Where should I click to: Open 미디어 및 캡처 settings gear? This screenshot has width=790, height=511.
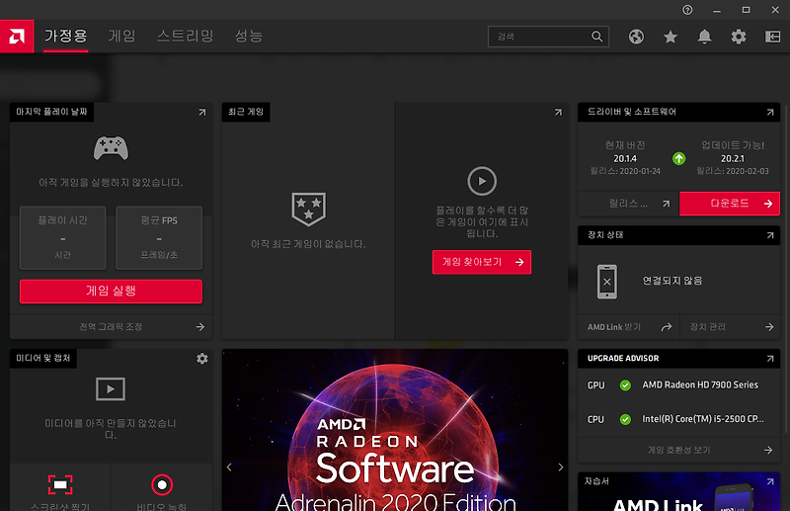(x=202, y=358)
